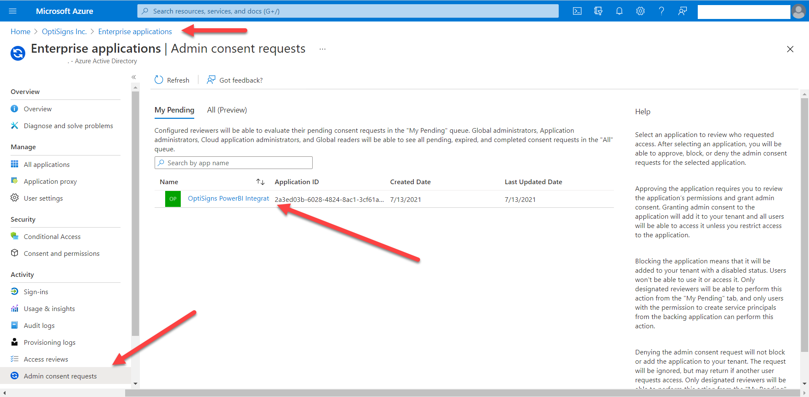Click the help question mark icon
Image resolution: width=809 pixels, height=397 pixels.
[661, 11]
